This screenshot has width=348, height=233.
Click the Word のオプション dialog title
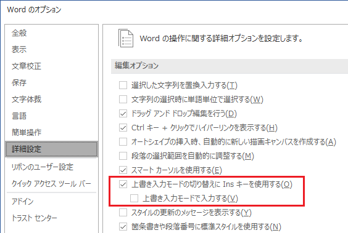34,10
